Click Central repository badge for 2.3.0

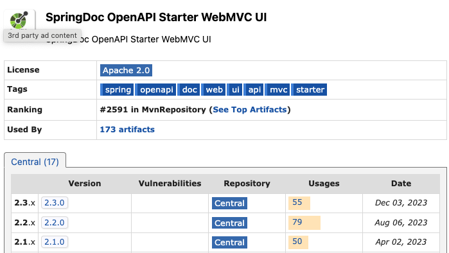point(230,203)
